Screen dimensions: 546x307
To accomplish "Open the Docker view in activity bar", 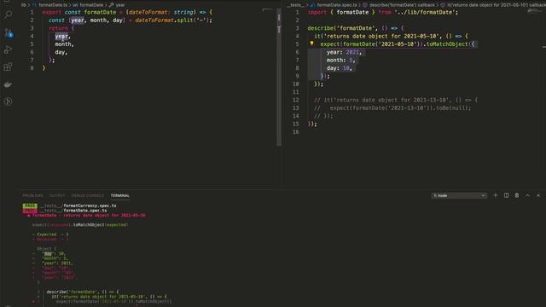I will click(x=8, y=84).
